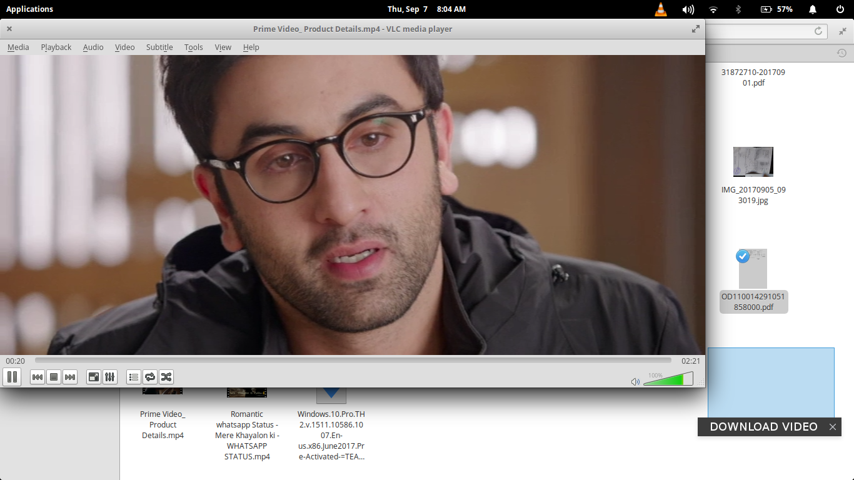Viewport: 854px width, 480px height.
Task: Click the VLC video display area
Action: pos(353,205)
